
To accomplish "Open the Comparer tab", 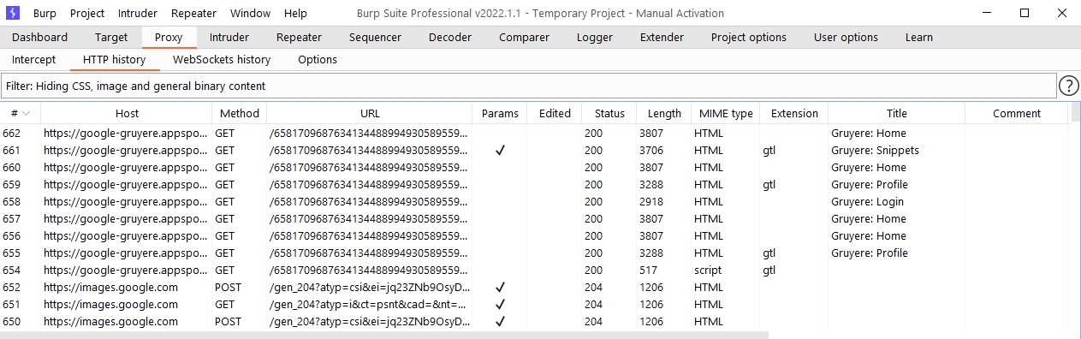I will coord(524,38).
